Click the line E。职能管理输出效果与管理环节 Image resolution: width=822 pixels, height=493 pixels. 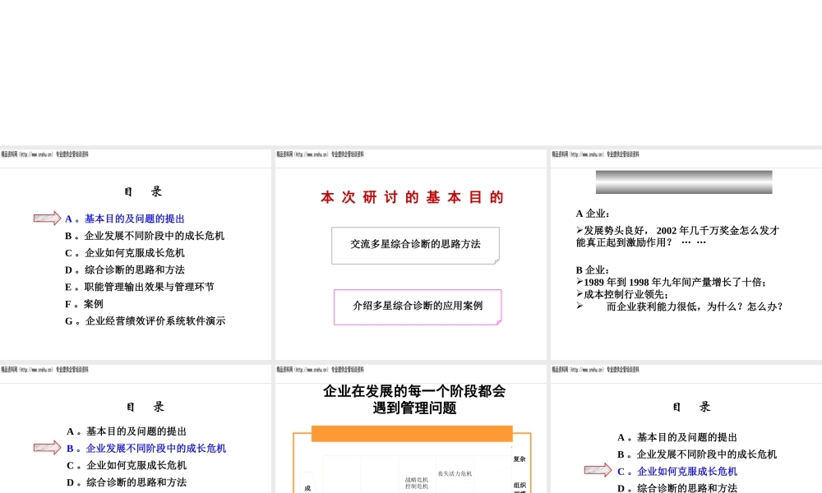[140, 287]
